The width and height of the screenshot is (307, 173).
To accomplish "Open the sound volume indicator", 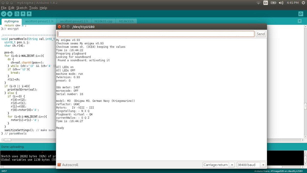I will coord(281,3).
